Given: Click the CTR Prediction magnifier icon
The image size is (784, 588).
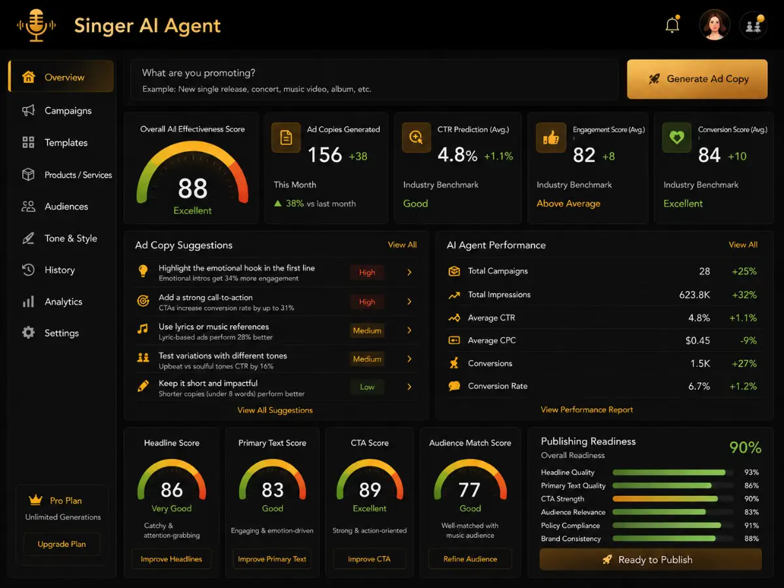Looking at the screenshot, I should (x=416, y=138).
